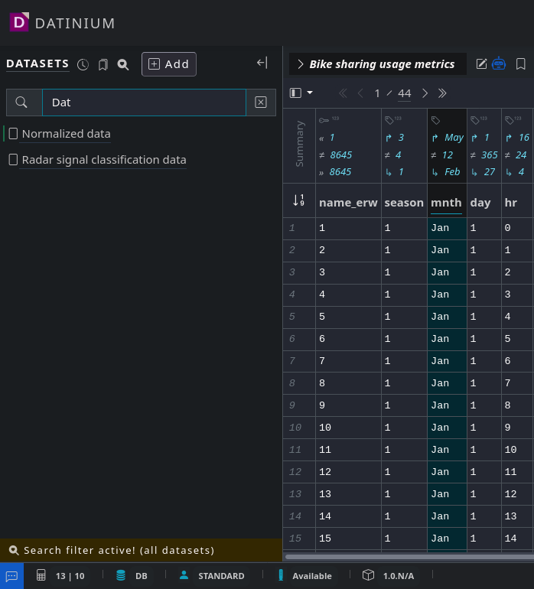Open recent datasets clock icon
Screen dimensions: 534x589
[83, 65]
